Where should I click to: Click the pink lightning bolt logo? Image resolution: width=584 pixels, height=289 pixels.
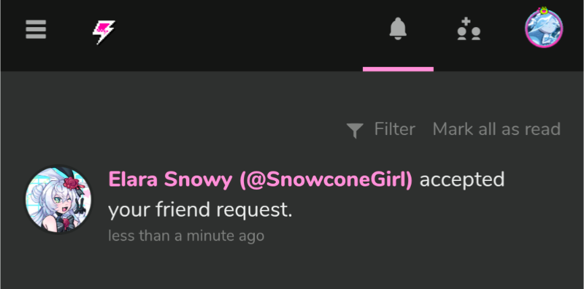tap(103, 31)
